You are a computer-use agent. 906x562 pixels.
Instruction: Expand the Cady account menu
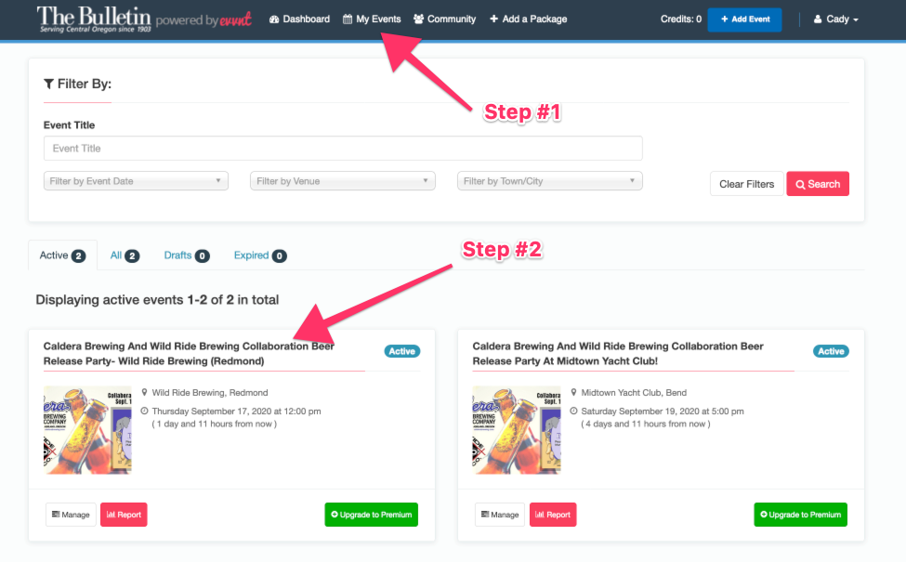click(836, 20)
